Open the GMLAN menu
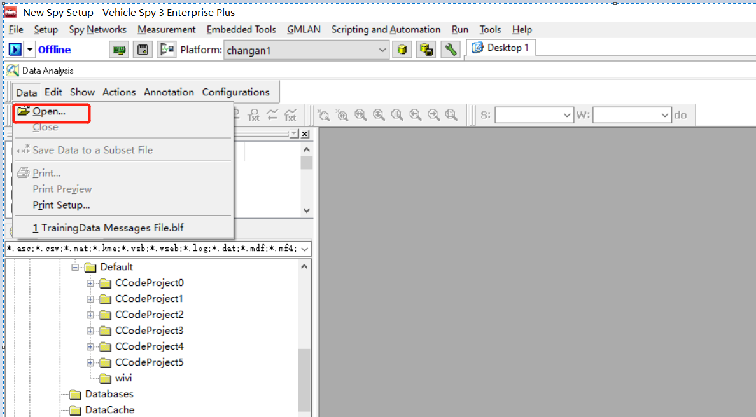Screen dimensions: 756x417 [x=304, y=29]
